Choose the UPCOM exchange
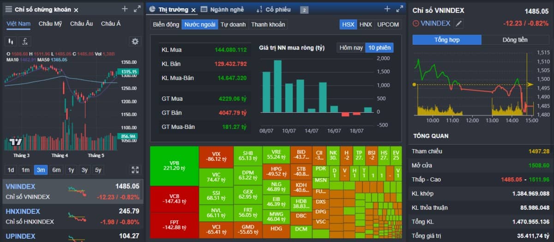Screen dimensions: 554x242 388,24
